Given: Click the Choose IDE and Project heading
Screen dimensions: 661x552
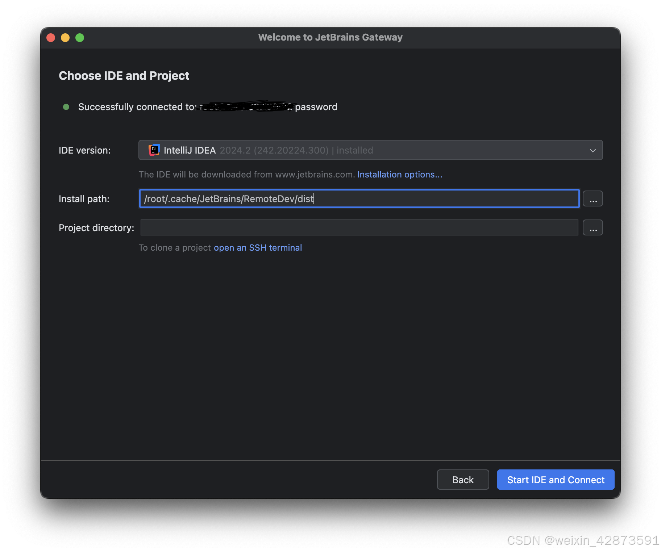Looking at the screenshot, I should [124, 76].
